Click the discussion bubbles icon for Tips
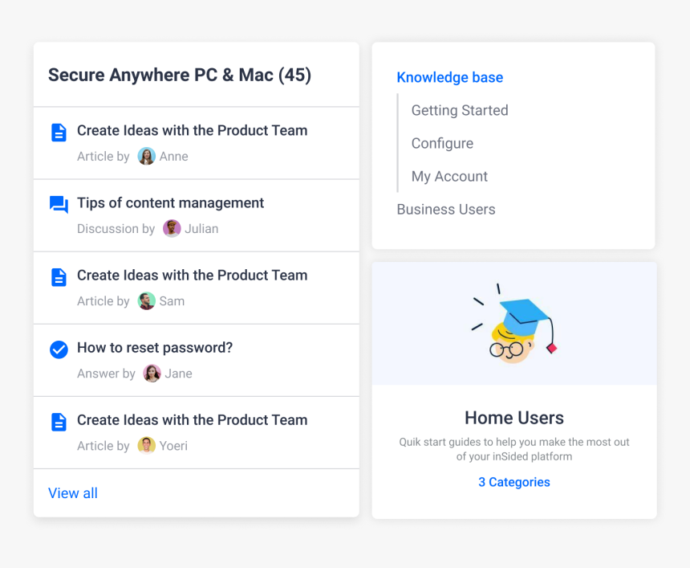This screenshot has height=568, width=690. pyautogui.click(x=59, y=204)
